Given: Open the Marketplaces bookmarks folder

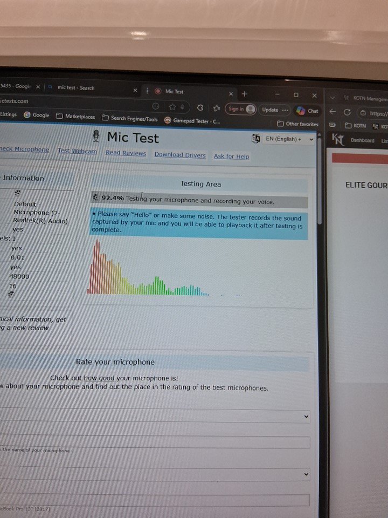Looking at the screenshot, I should (75, 116).
